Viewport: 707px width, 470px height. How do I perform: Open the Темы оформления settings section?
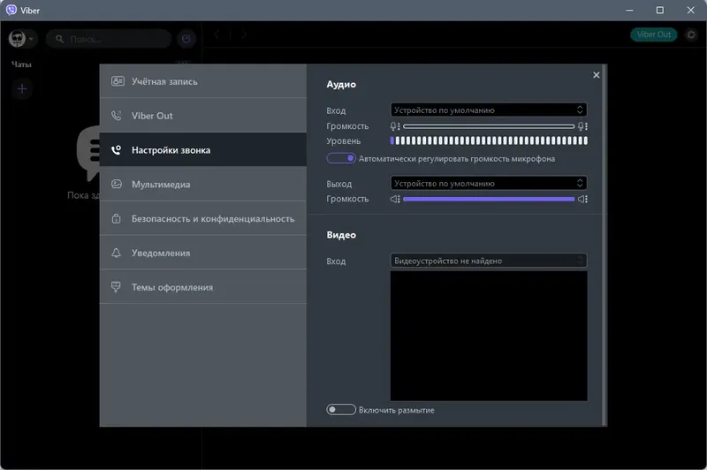203,287
